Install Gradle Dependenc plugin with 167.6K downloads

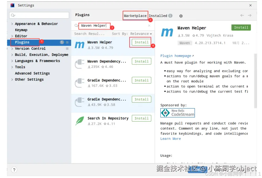point(141,80)
